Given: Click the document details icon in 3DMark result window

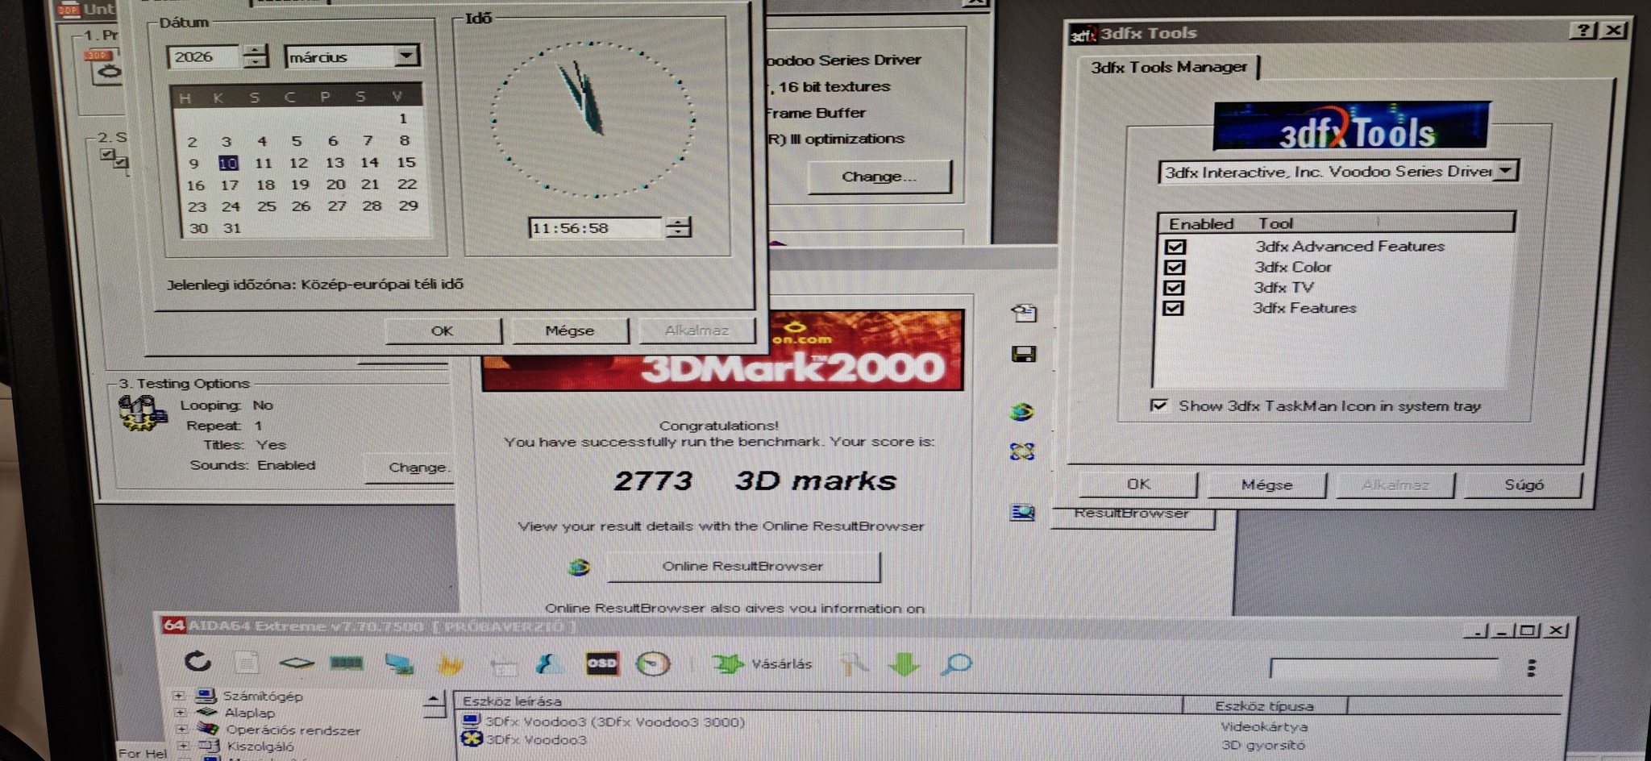Looking at the screenshot, I should pos(1024,313).
